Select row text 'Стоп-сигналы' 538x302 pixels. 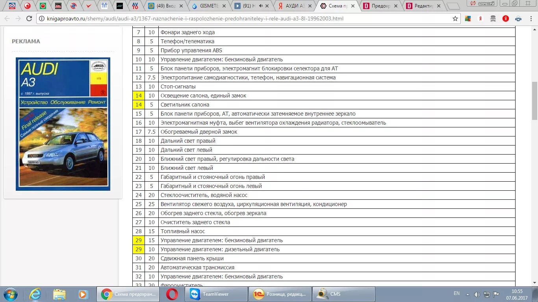[178, 87]
